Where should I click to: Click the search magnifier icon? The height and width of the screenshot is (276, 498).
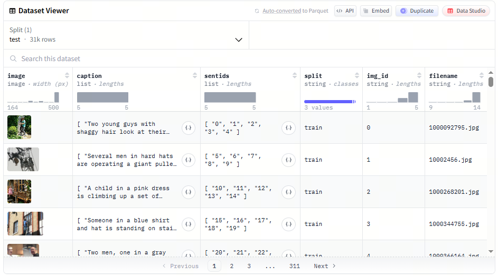point(13,58)
